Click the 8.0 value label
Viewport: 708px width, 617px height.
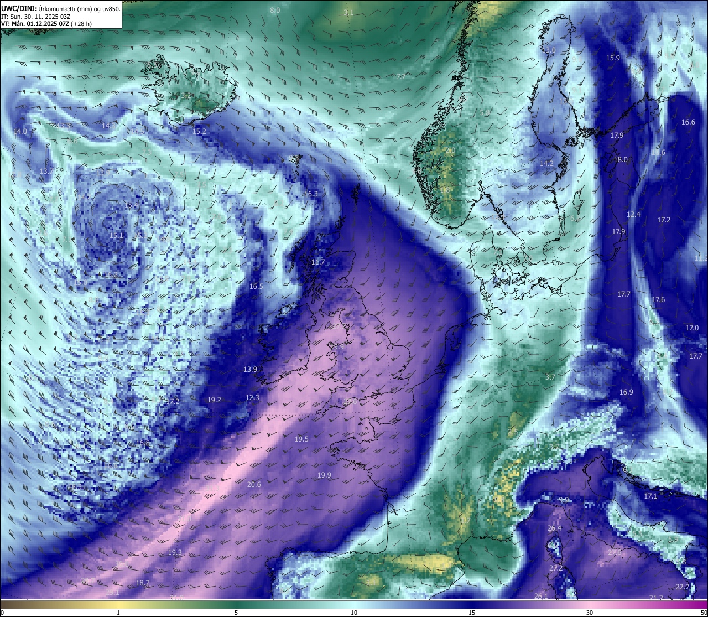275,11
